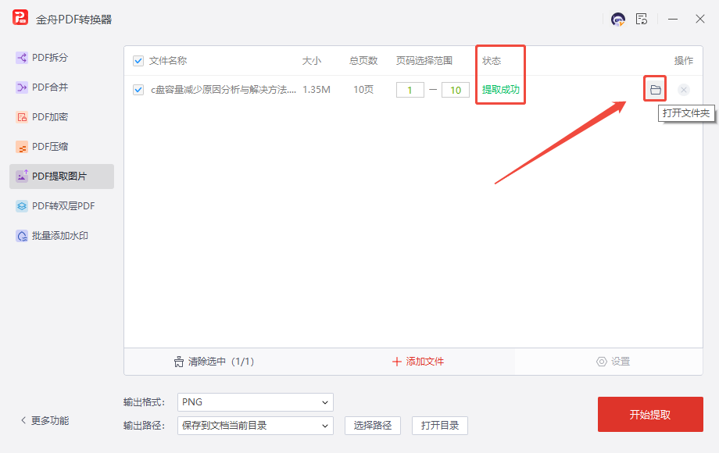This screenshot has height=453, width=719.
Task: Click the start page field showing 1
Action: click(410, 91)
